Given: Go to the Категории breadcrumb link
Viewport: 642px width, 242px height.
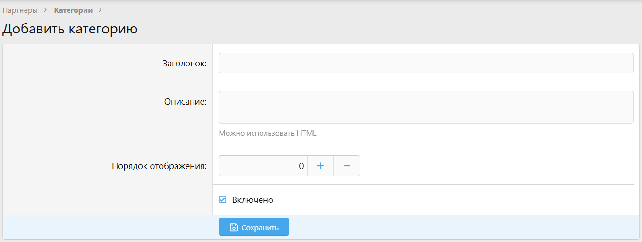Looking at the screenshot, I should click(73, 10).
